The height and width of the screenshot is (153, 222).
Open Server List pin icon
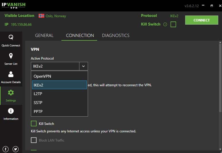pyautogui.click(x=11, y=56)
